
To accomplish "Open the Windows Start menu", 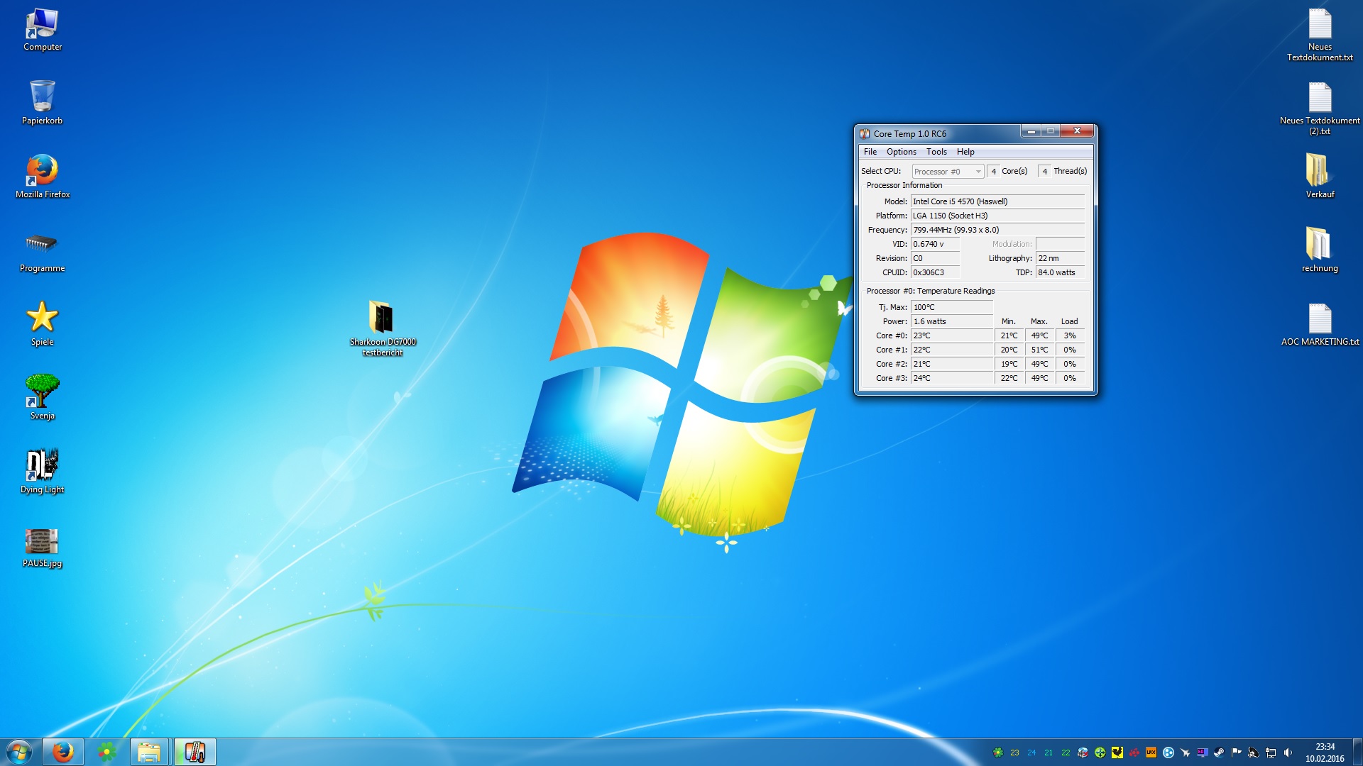I will [19, 752].
